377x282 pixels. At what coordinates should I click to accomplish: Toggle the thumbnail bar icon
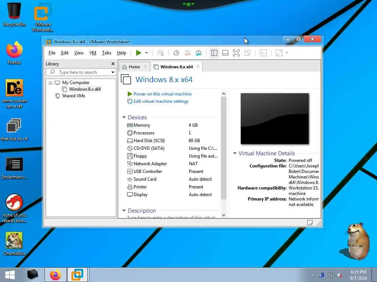(x=225, y=53)
